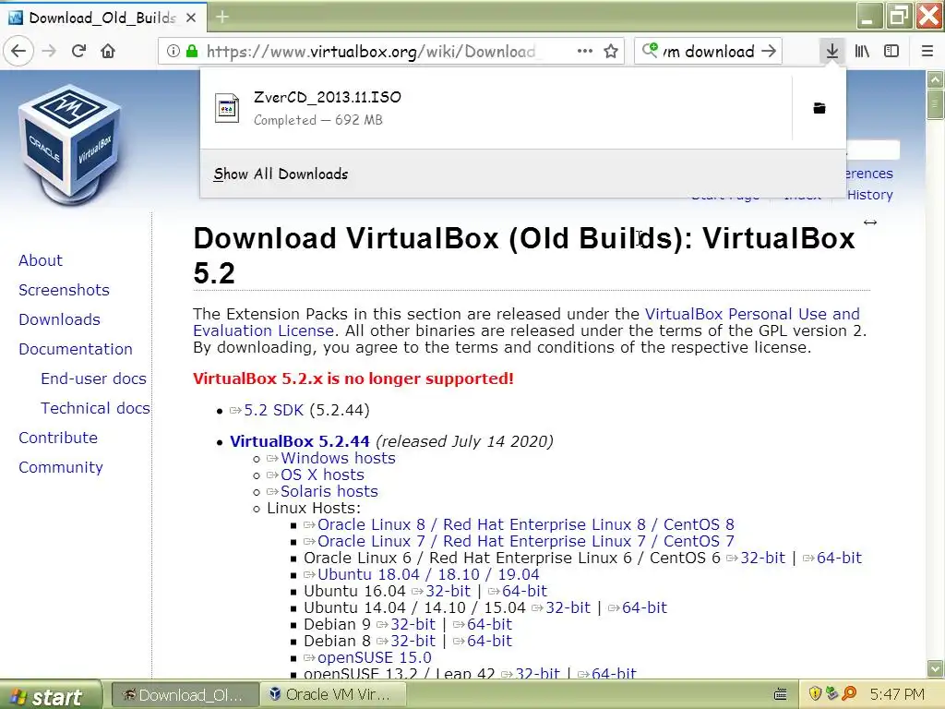Click the security shield tray icon

click(815, 694)
